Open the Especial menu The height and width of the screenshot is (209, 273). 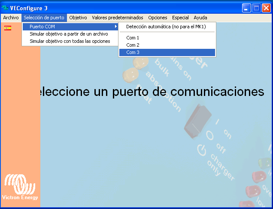coord(180,18)
